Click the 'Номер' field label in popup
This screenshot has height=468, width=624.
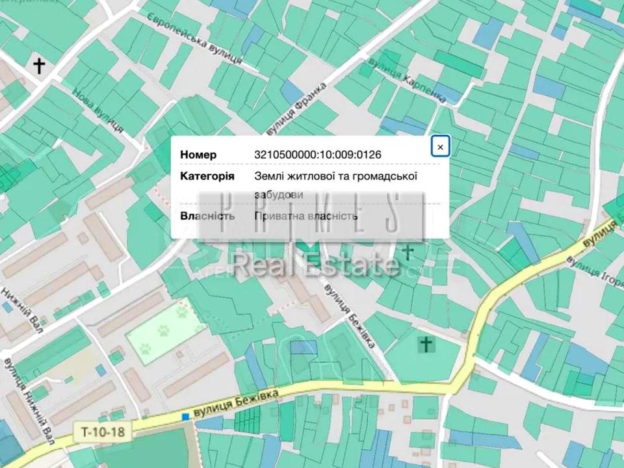click(x=198, y=155)
